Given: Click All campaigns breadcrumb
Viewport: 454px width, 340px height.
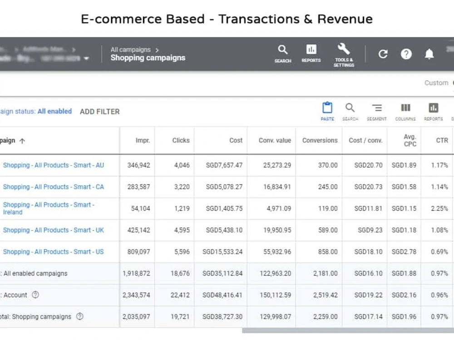Looking at the screenshot, I should (131, 50).
